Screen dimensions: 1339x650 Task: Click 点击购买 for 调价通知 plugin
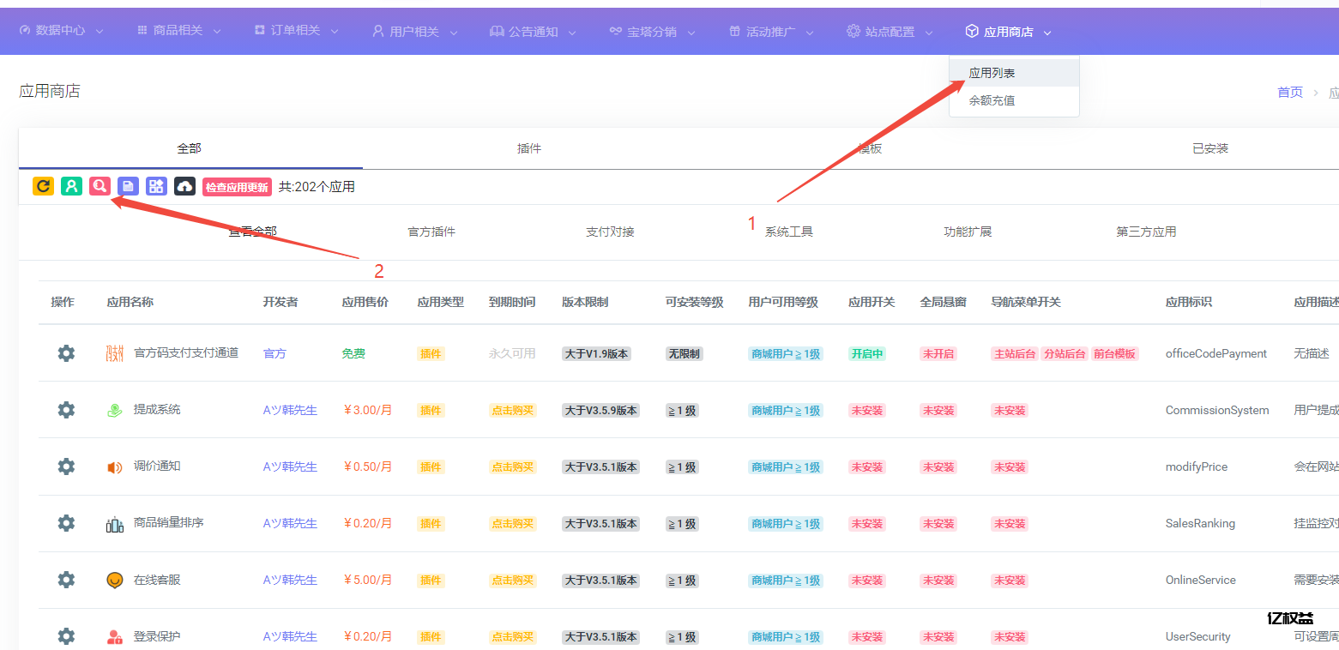[512, 467]
